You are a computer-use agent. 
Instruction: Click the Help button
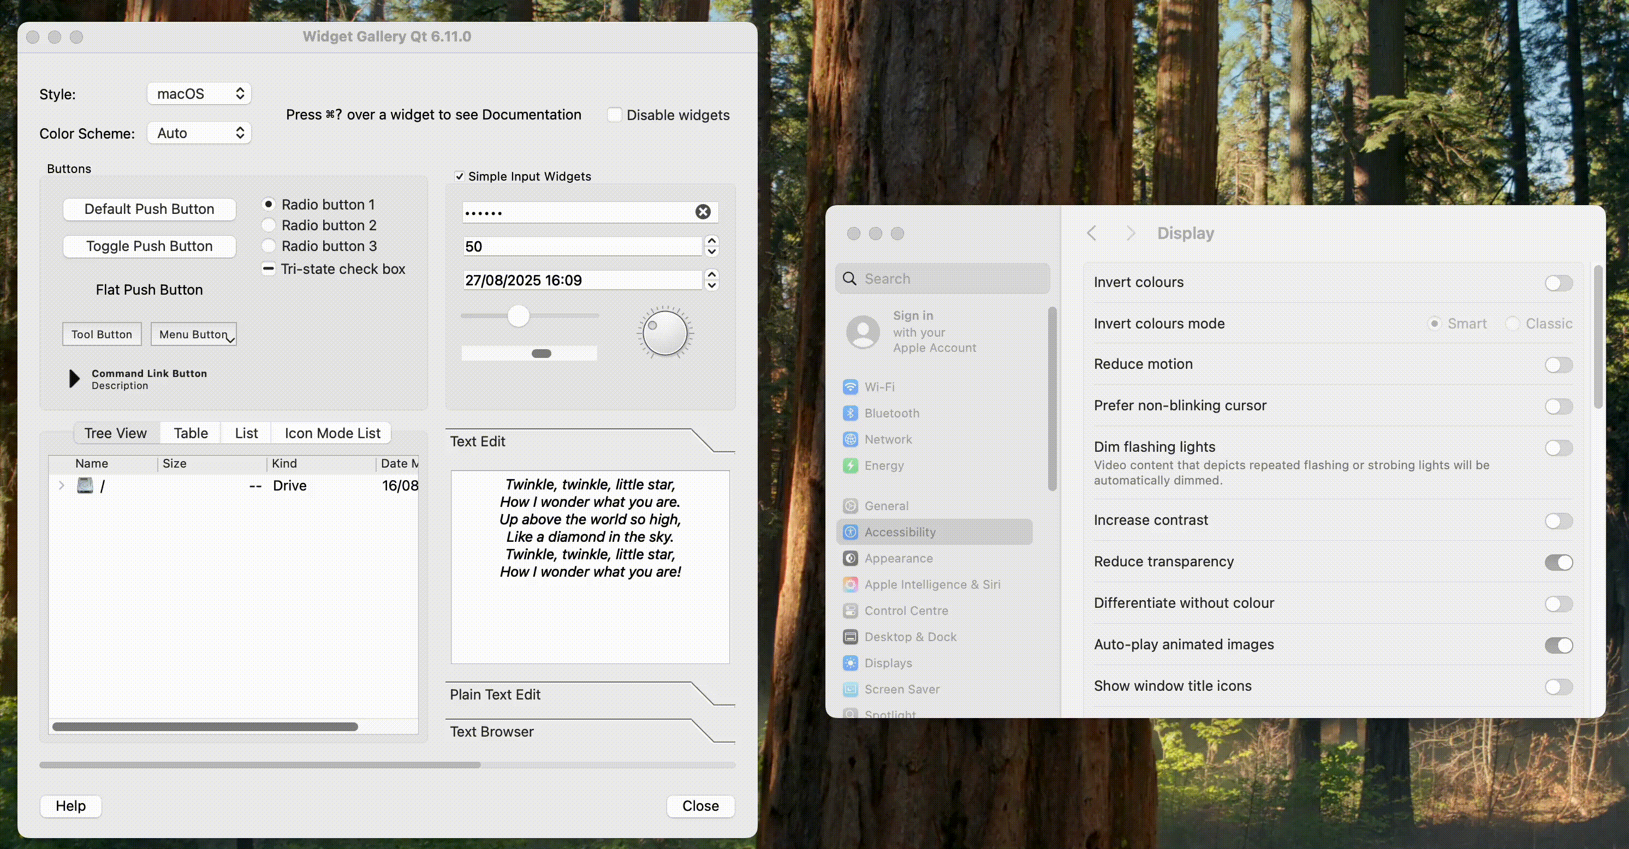[70, 806]
